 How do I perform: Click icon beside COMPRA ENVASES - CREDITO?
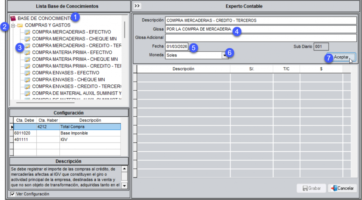(28, 87)
